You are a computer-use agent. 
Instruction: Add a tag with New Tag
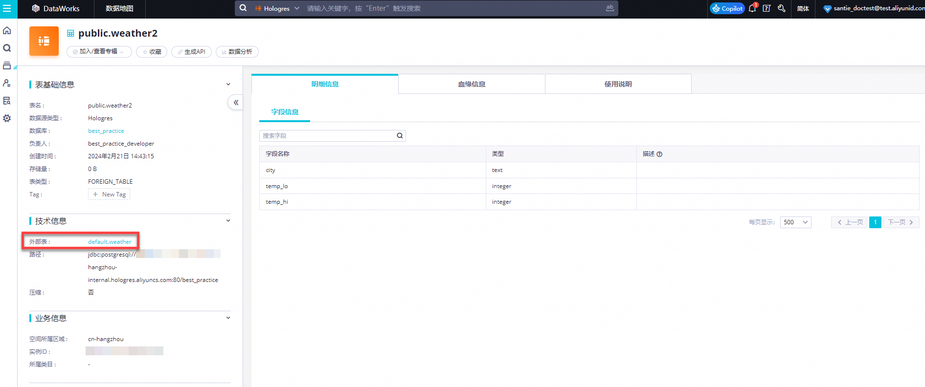click(109, 194)
